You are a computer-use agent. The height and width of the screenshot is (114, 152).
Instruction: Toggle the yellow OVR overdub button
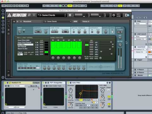pos(70,6)
